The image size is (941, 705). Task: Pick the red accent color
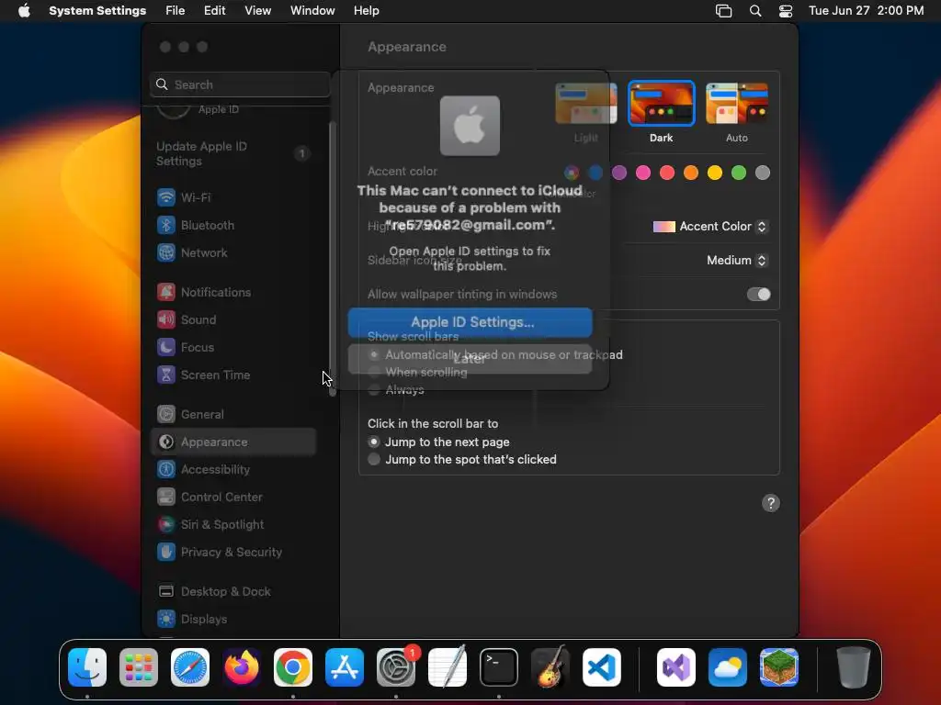click(x=667, y=173)
